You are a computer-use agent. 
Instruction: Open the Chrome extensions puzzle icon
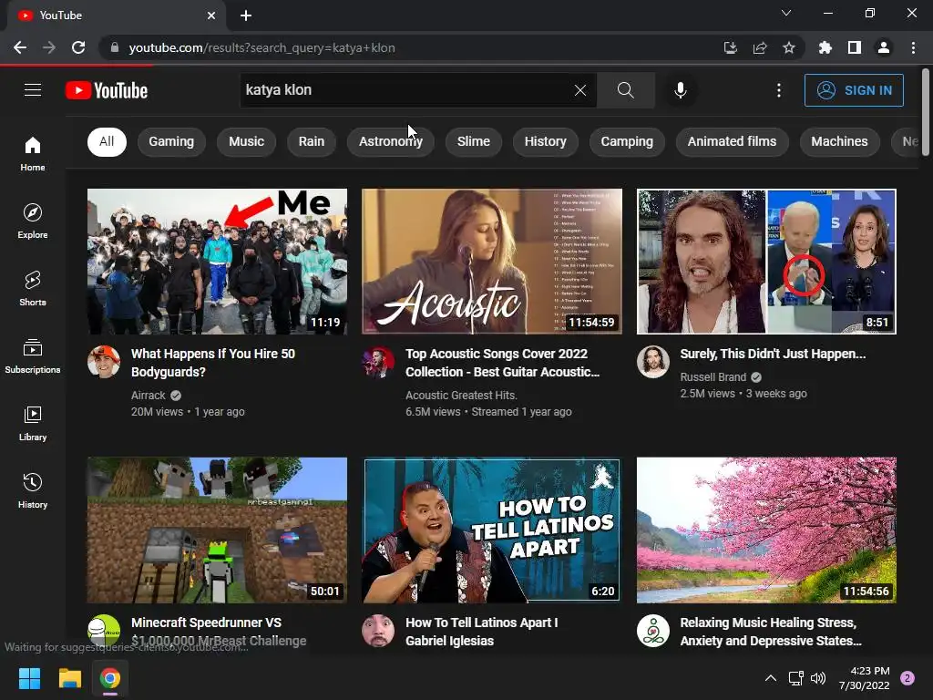tap(825, 47)
